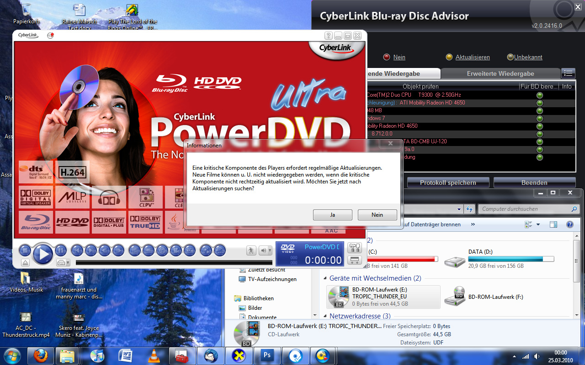Screen dimensions: 585x365
Task: Click Nein in the Informationen dialog
Action: pos(378,215)
